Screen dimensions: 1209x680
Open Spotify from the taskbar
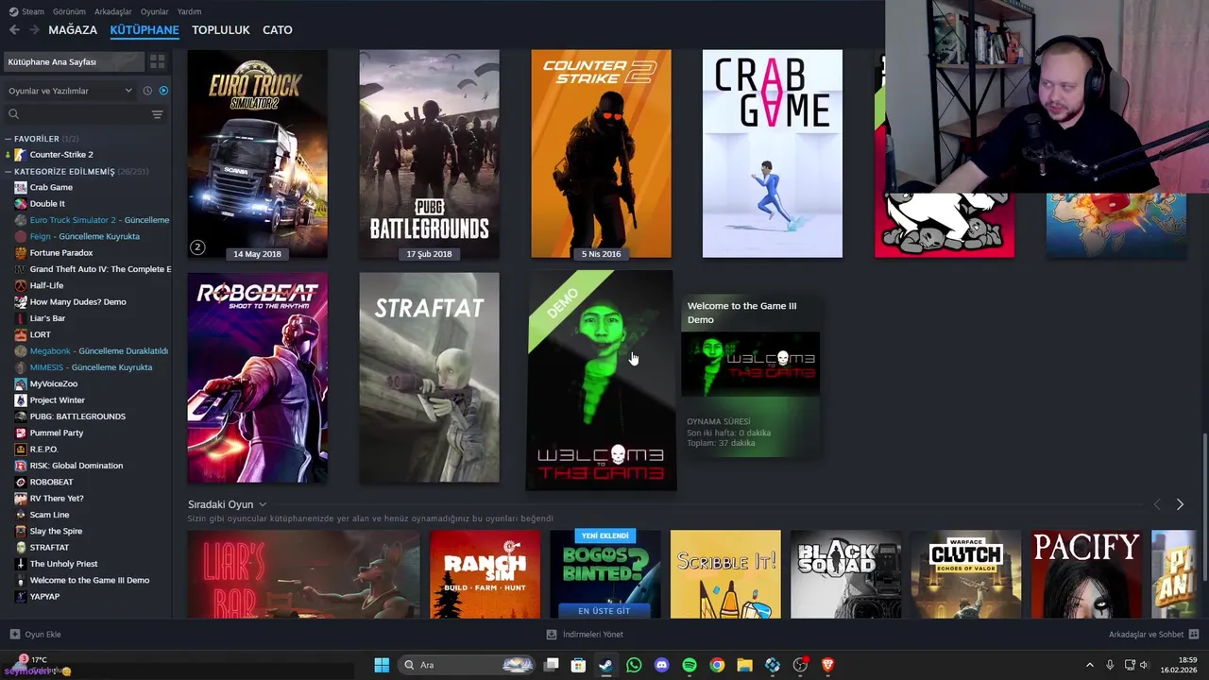690,665
